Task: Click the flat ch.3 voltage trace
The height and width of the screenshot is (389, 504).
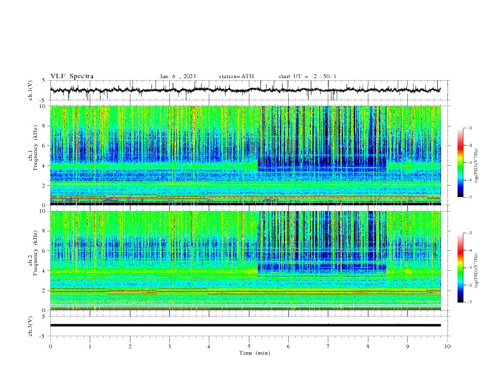Action: tap(245, 325)
